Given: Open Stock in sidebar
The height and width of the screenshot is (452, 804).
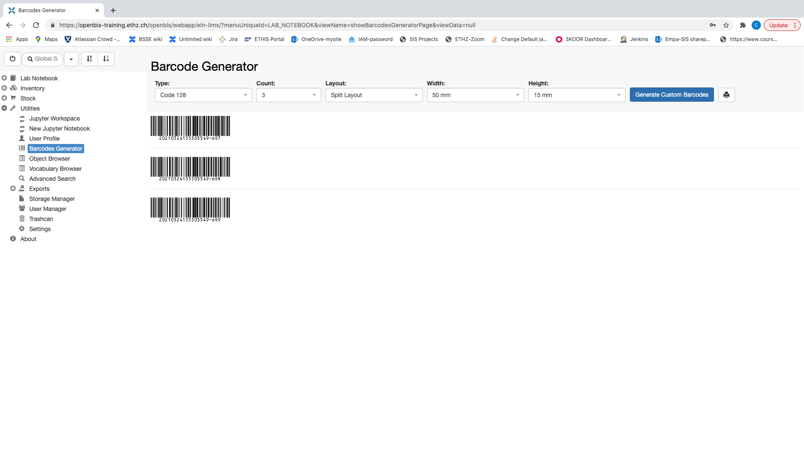Looking at the screenshot, I should [28, 98].
